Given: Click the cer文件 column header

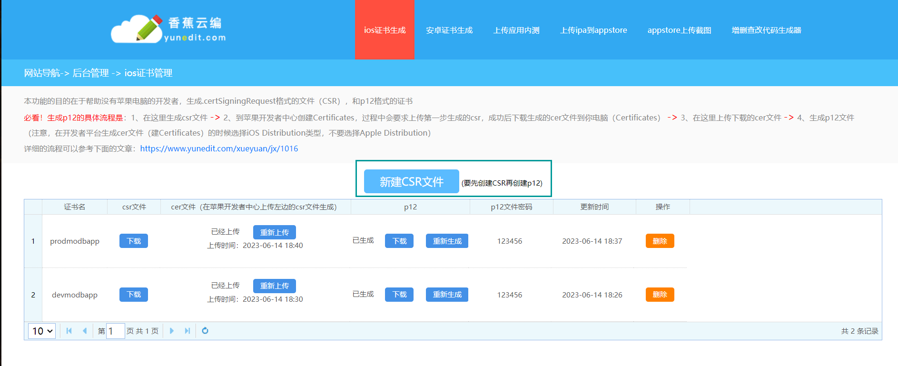Looking at the screenshot, I should coord(256,207).
